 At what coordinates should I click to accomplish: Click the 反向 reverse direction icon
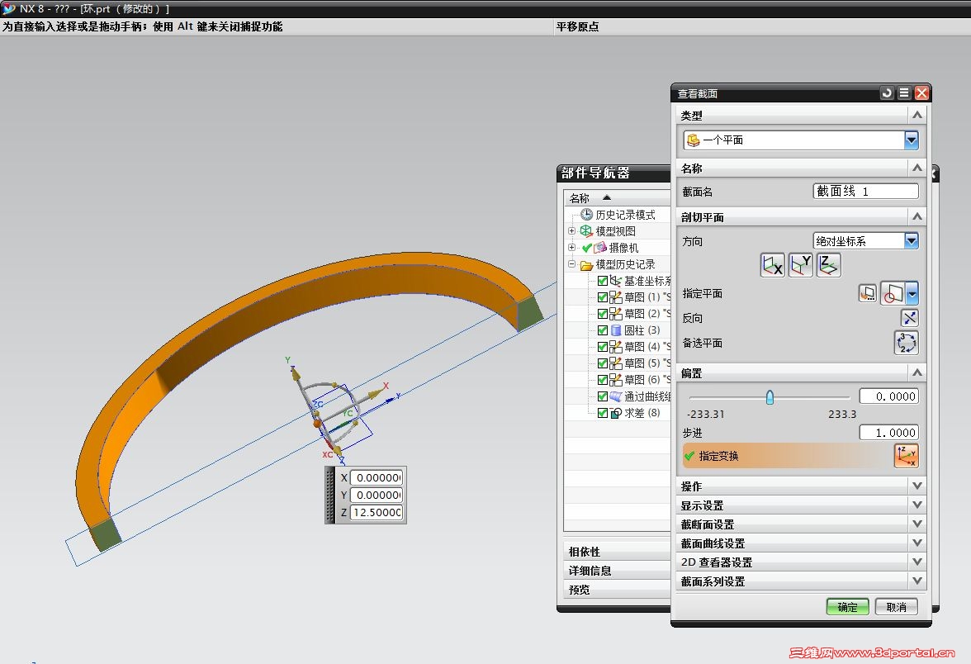tap(909, 318)
